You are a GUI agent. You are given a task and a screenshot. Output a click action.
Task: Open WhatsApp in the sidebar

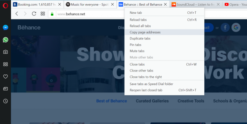6,40
